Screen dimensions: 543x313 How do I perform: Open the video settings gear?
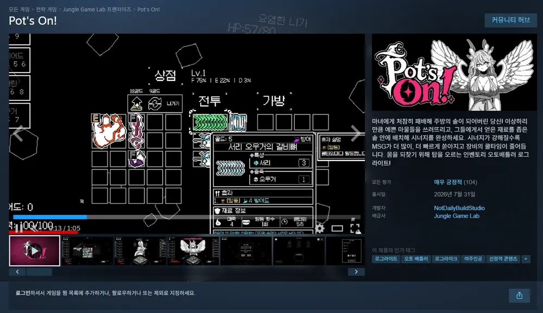coord(319,228)
